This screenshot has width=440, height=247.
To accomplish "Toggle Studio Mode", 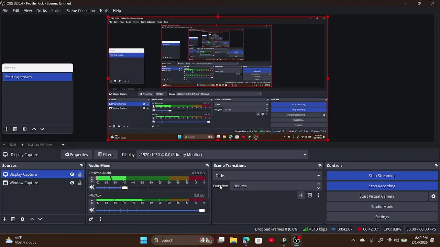I will [382, 207].
